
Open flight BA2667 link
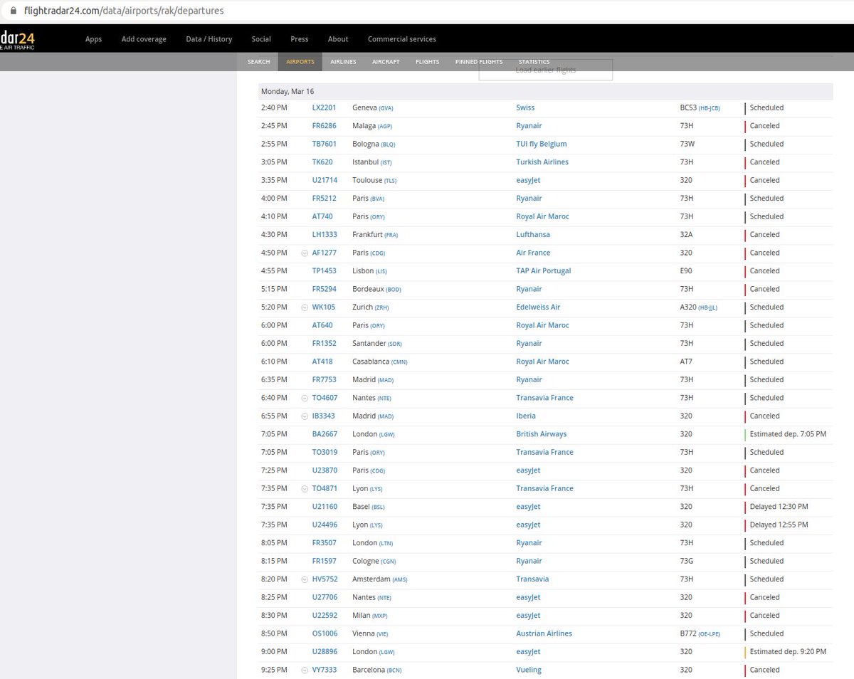325,434
